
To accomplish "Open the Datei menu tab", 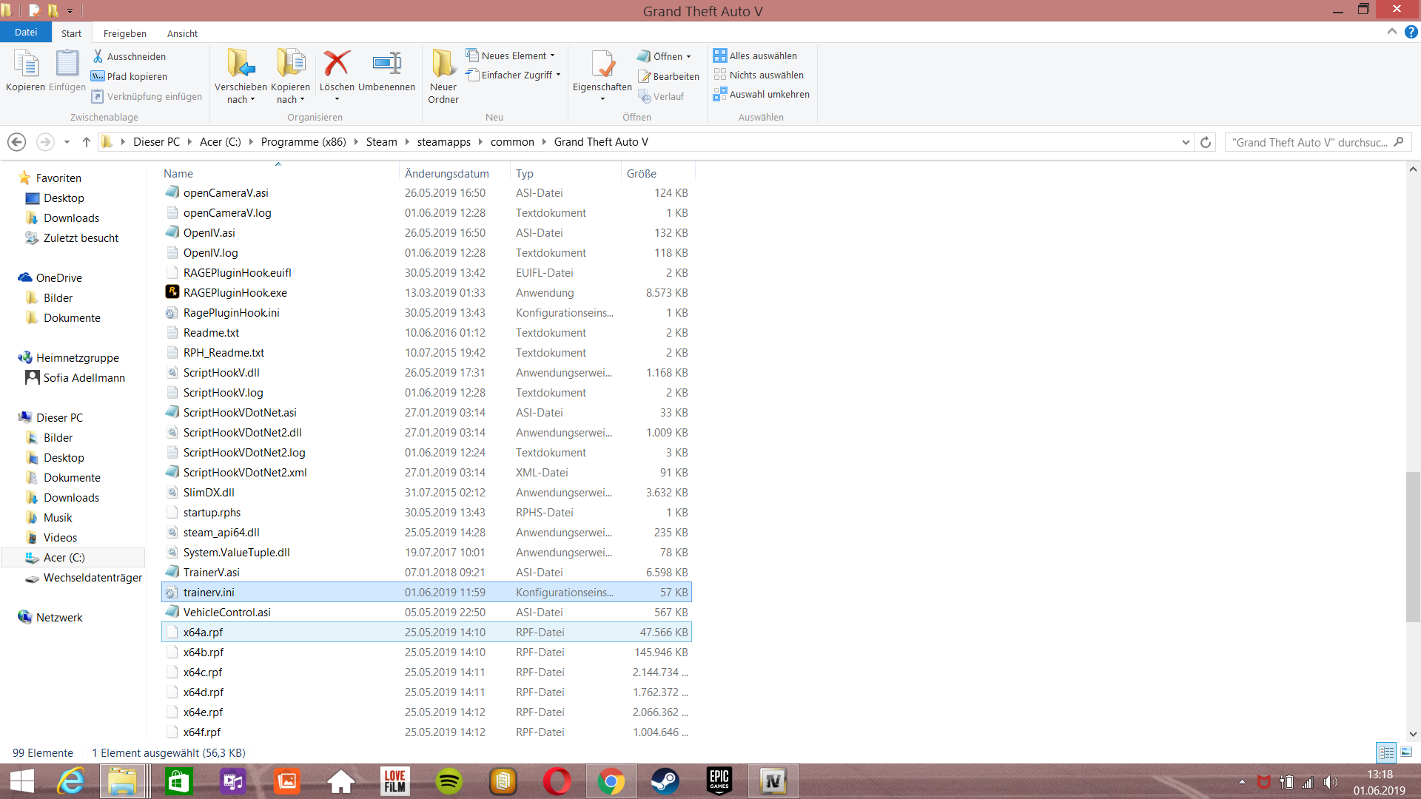I will pyautogui.click(x=25, y=33).
